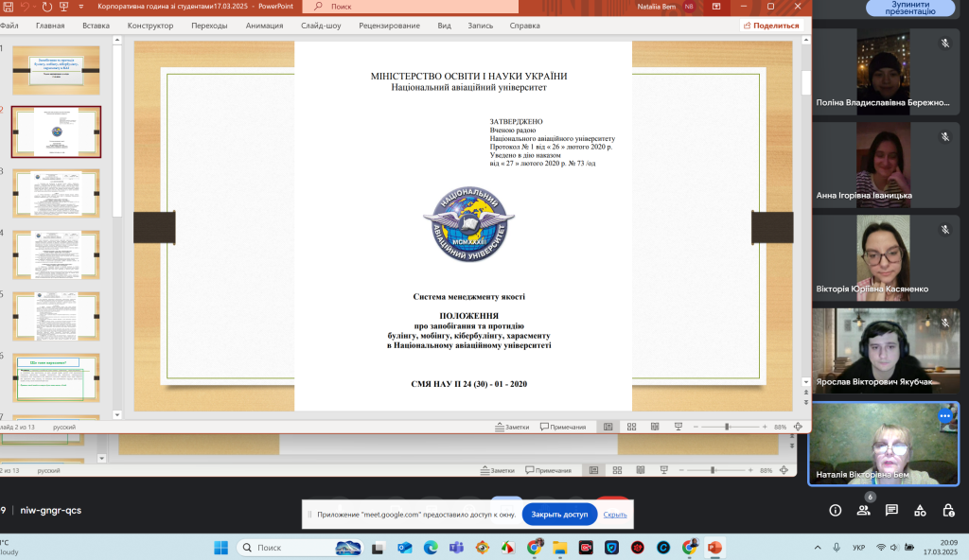Open the Вставка ribbon tab
The image size is (969, 560).
pyautogui.click(x=96, y=26)
